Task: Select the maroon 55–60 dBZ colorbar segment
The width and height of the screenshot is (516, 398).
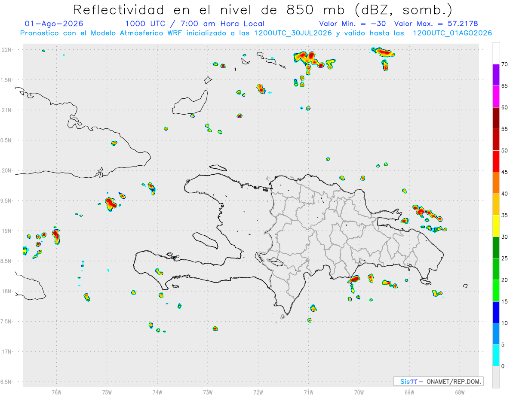Action: (x=496, y=118)
